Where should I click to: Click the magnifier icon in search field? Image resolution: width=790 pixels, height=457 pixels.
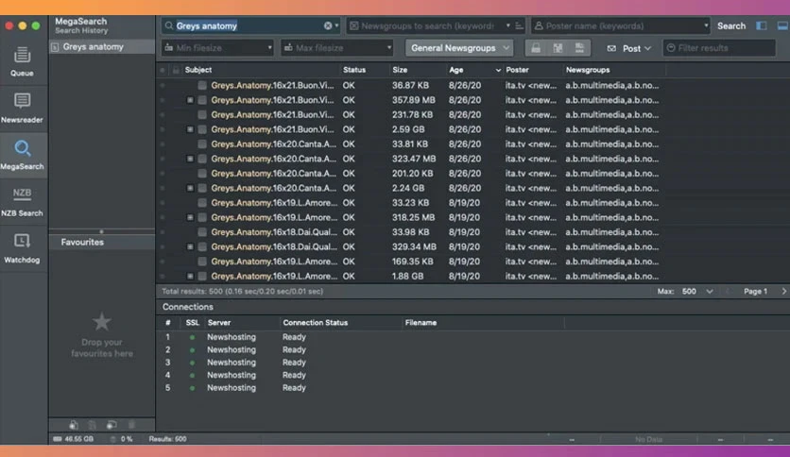(x=169, y=25)
